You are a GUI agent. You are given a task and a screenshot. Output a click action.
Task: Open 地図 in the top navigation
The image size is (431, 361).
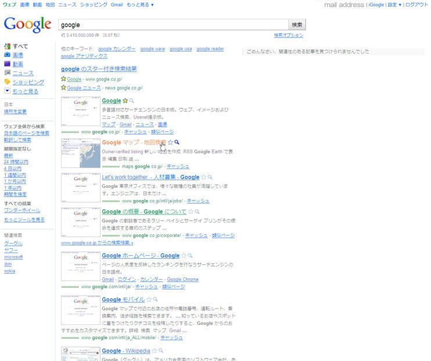pyautogui.click(x=50, y=5)
